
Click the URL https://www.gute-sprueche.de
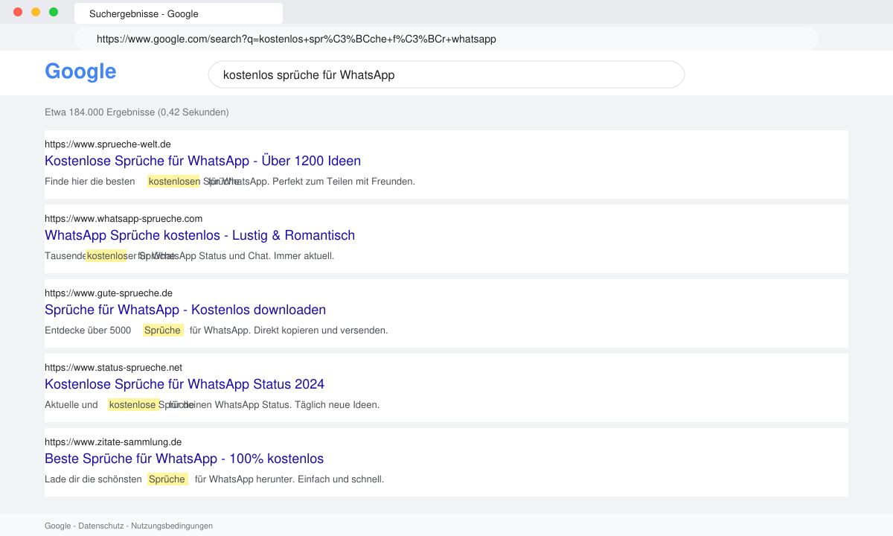pyautogui.click(x=109, y=293)
